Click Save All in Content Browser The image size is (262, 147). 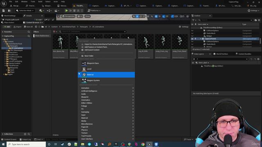click(x=28, y=27)
